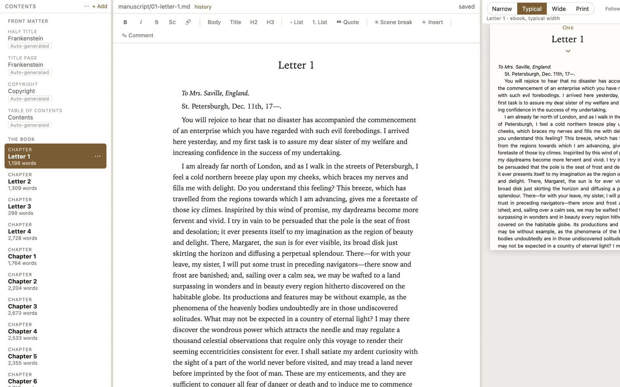
Task: Apply H3 heading style
Action: coord(270,22)
